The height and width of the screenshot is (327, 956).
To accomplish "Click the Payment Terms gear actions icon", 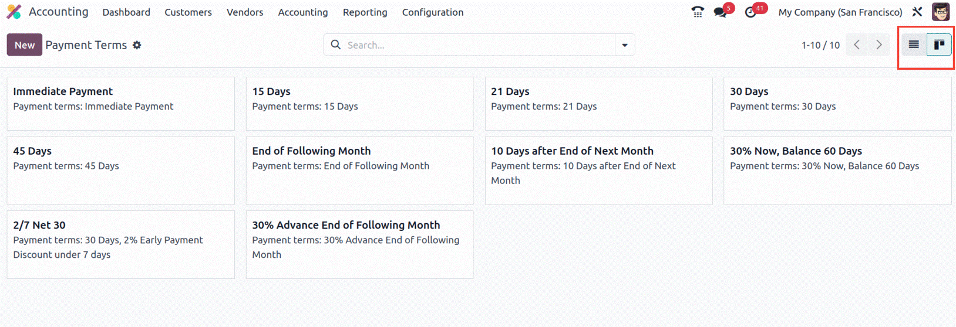I will pyautogui.click(x=137, y=45).
